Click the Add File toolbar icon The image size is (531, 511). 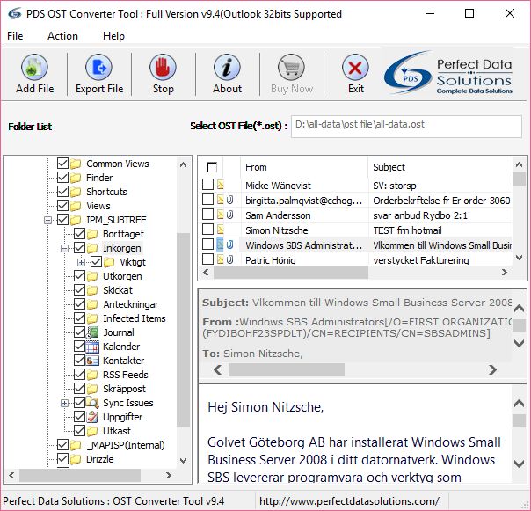click(34, 67)
